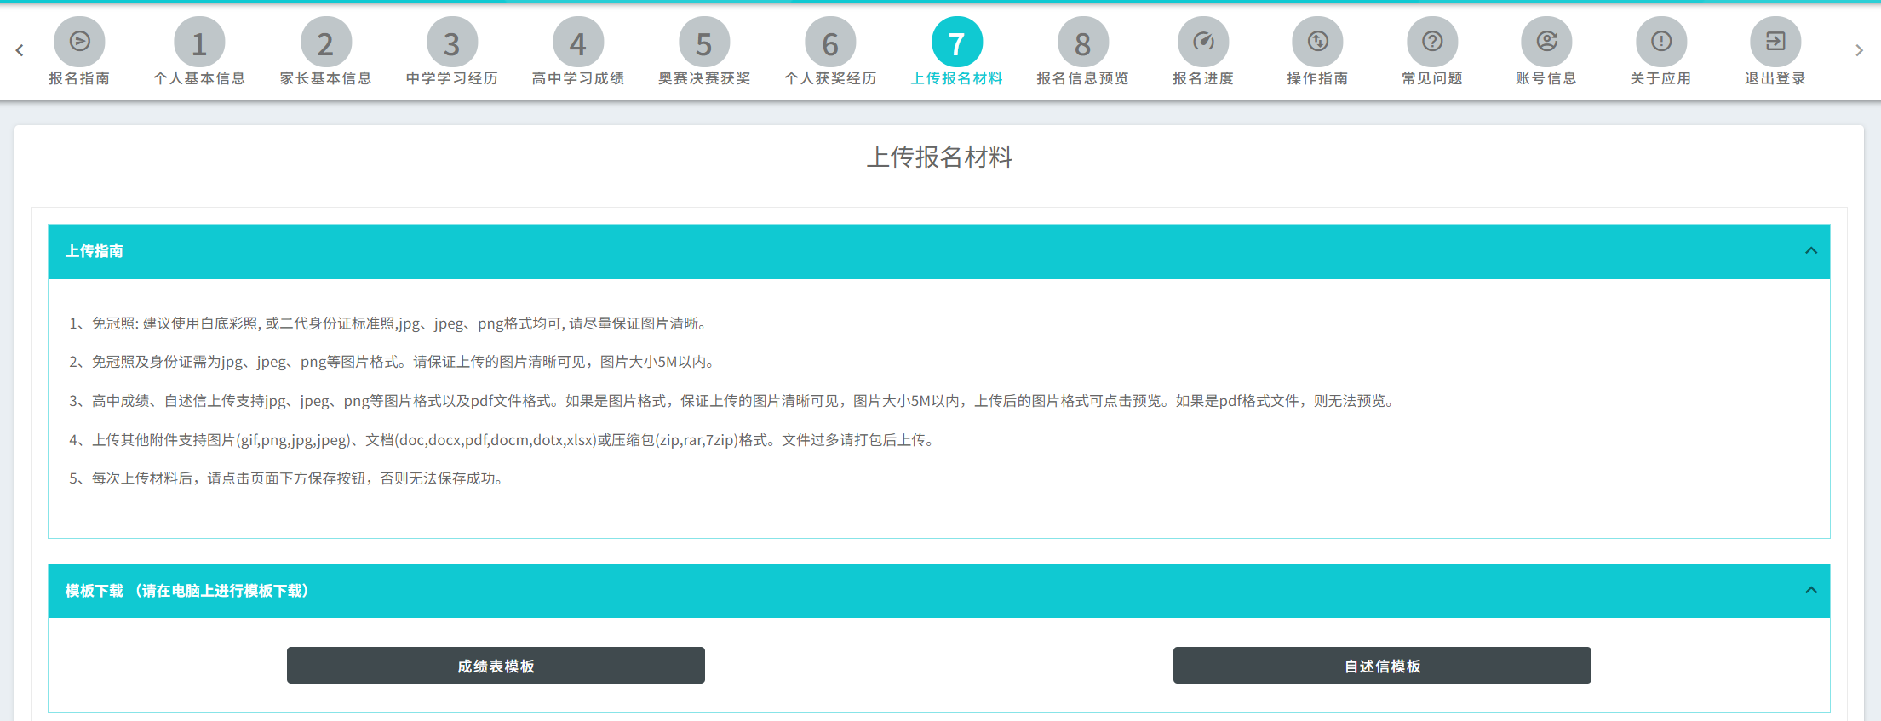Select step 4 高中学习成绩
The width and height of the screenshot is (1881, 721).
577,43
